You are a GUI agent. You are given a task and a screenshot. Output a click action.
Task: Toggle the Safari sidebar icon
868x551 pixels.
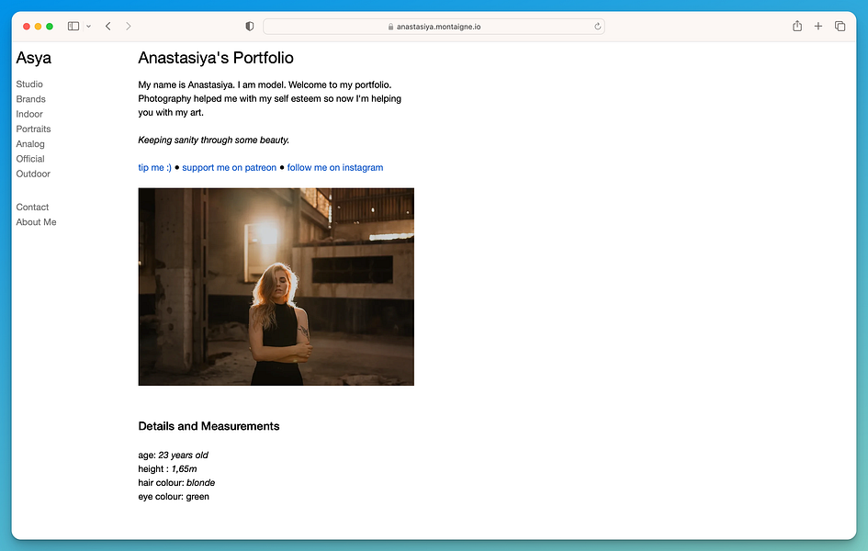pyautogui.click(x=73, y=26)
